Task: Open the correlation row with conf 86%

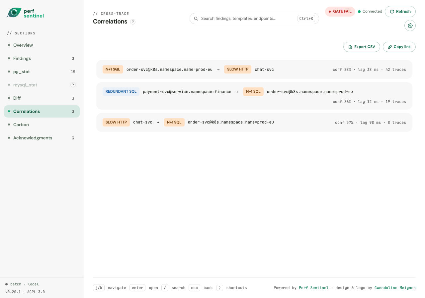Action: tap(254, 96)
